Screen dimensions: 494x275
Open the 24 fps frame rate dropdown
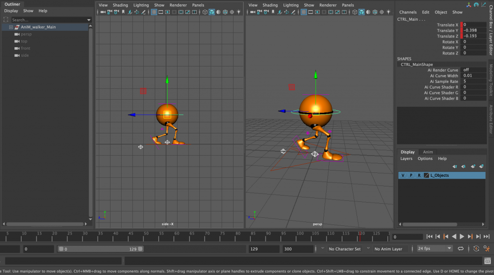(x=450, y=249)
